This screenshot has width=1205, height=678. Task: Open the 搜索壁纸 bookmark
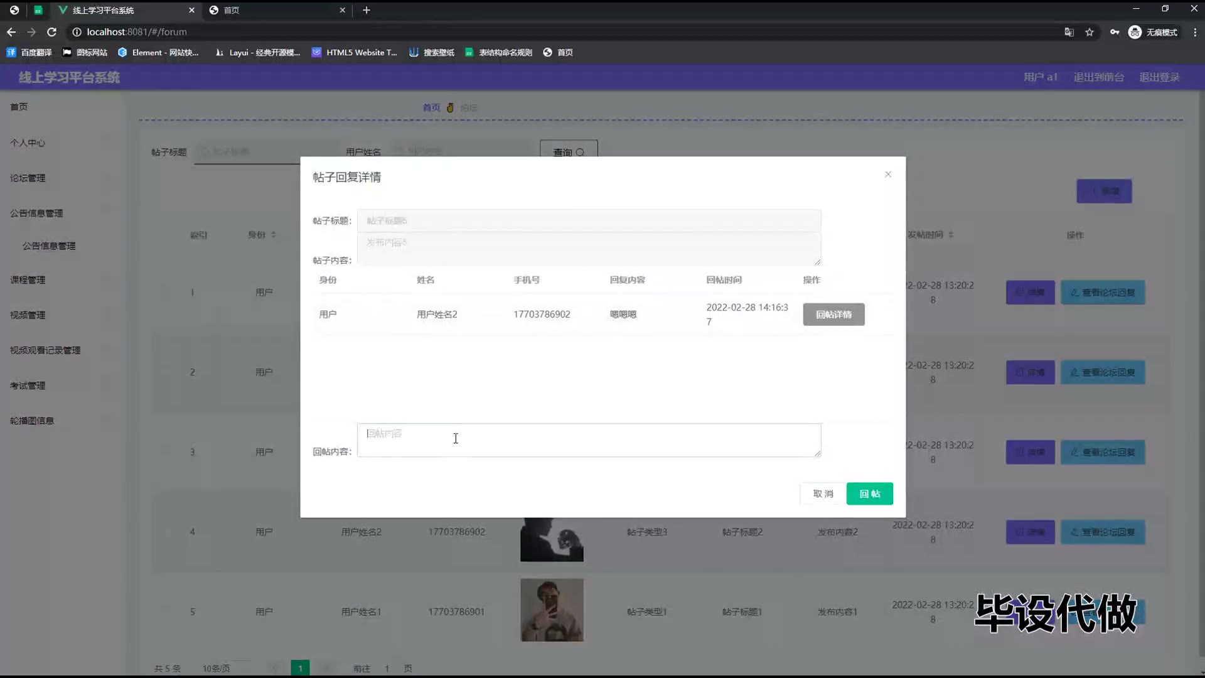pos(432,53)
